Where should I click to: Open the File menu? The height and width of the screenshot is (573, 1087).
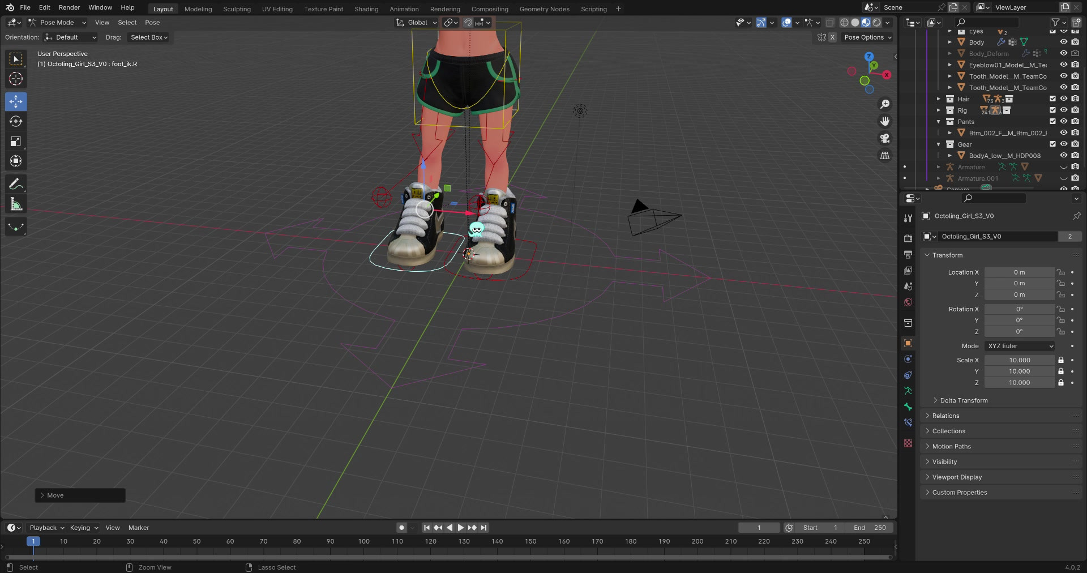(25, 7)
